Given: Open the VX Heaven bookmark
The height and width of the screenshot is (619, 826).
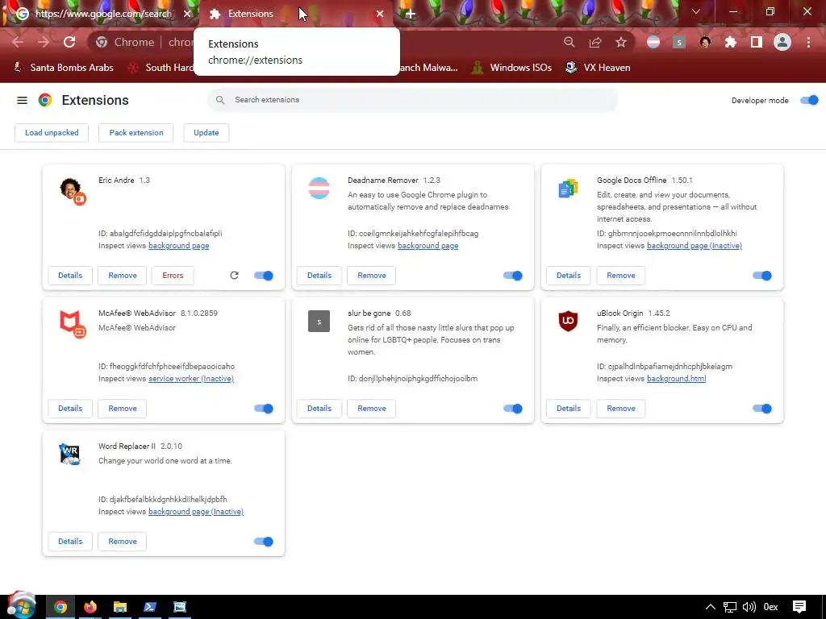Looking at the screenshot, I should [x=598, y=68].
